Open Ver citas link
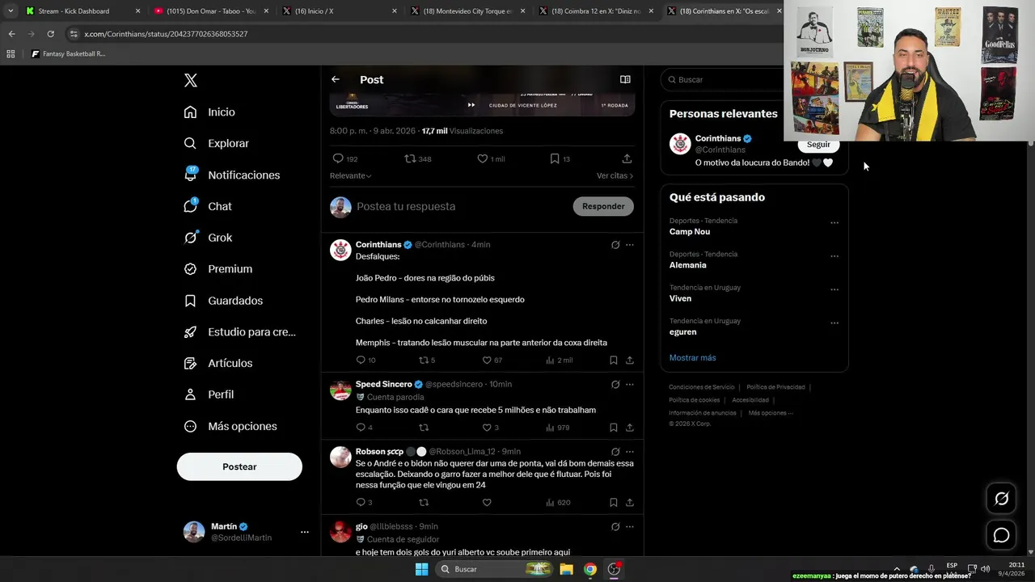Screen dimensions: 1035x582 click(615, 175)
